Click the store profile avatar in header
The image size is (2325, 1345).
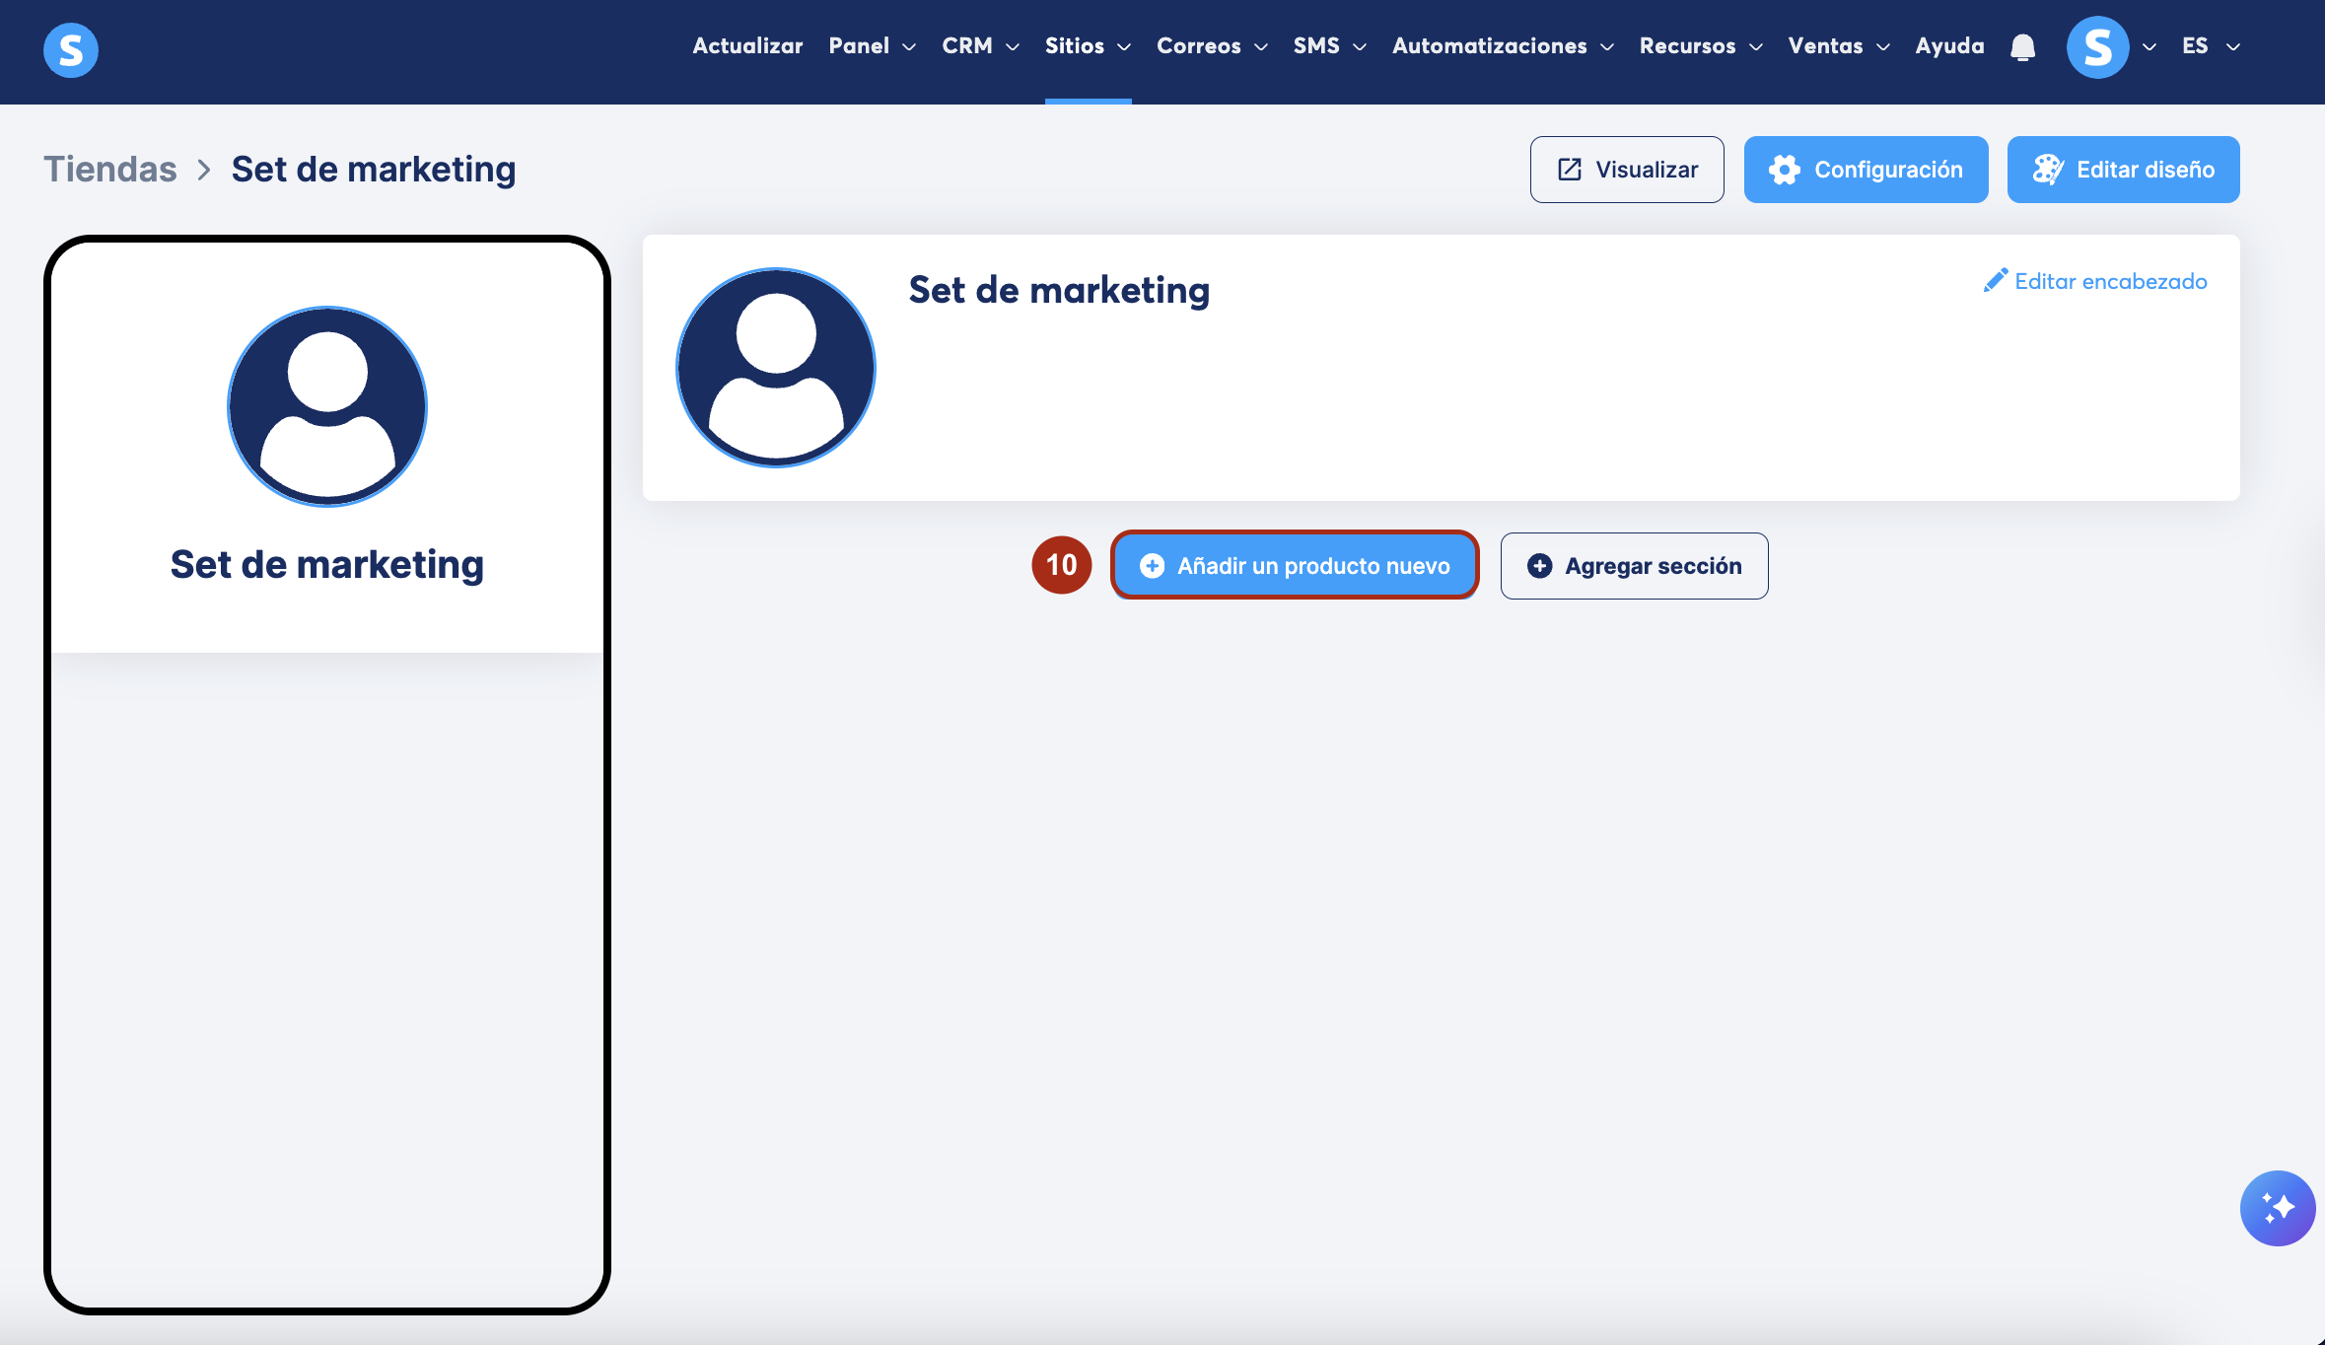[x=776, y=367]
